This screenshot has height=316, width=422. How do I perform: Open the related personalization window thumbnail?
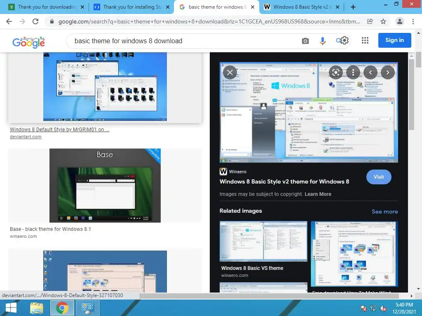[354, 254]
